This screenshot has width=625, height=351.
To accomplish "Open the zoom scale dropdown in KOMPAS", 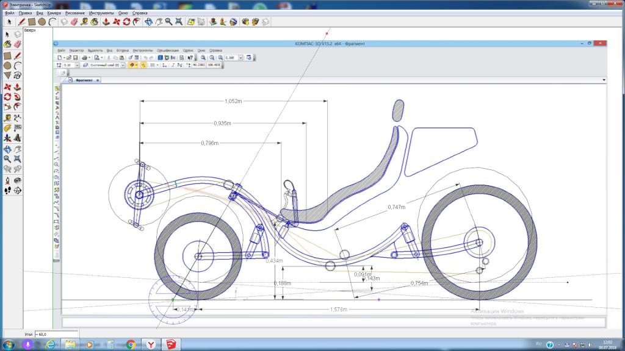I will point(241,58).
